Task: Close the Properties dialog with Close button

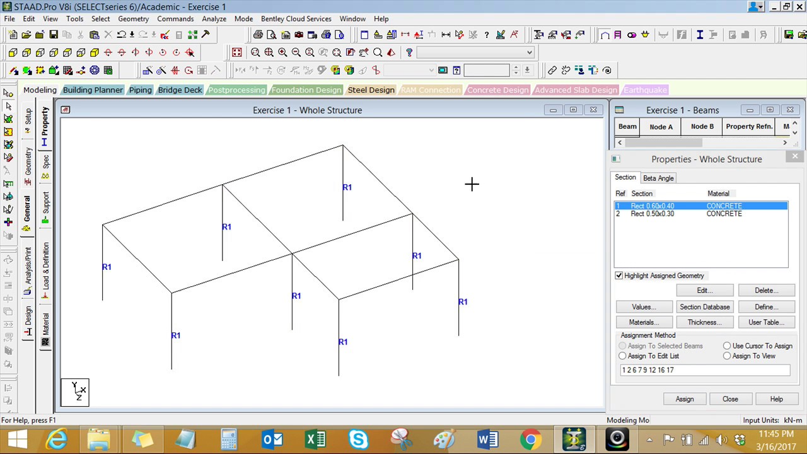Action: 730,399
